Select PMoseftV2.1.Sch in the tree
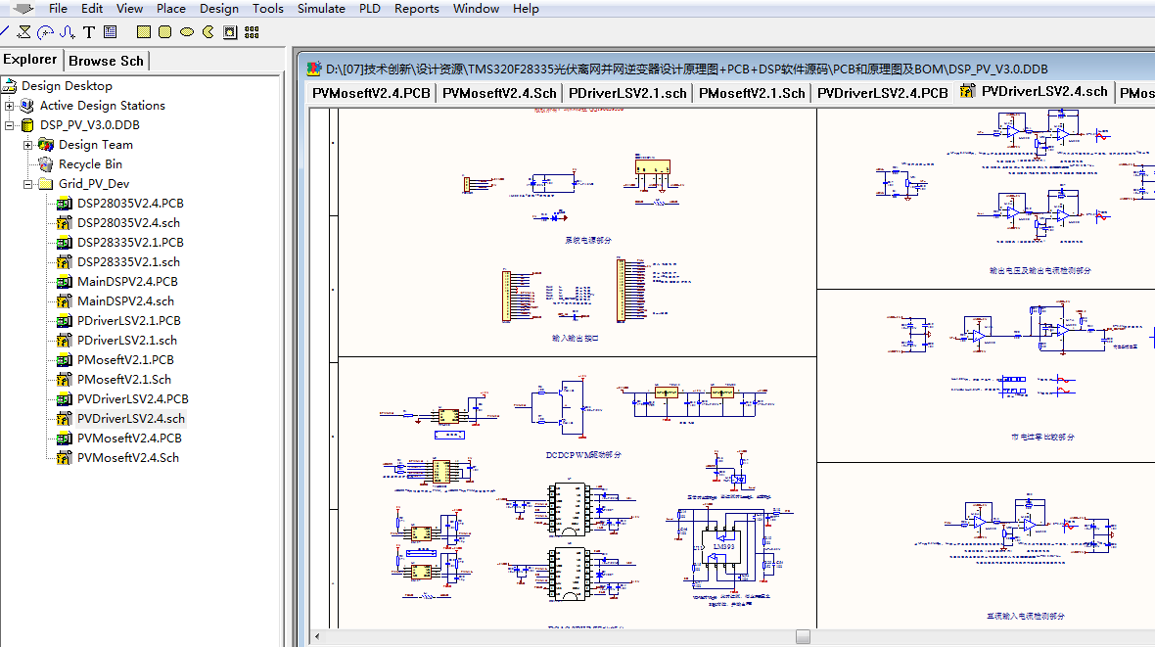This screenshot has width=1155, height=647. [x=123, y=379]
